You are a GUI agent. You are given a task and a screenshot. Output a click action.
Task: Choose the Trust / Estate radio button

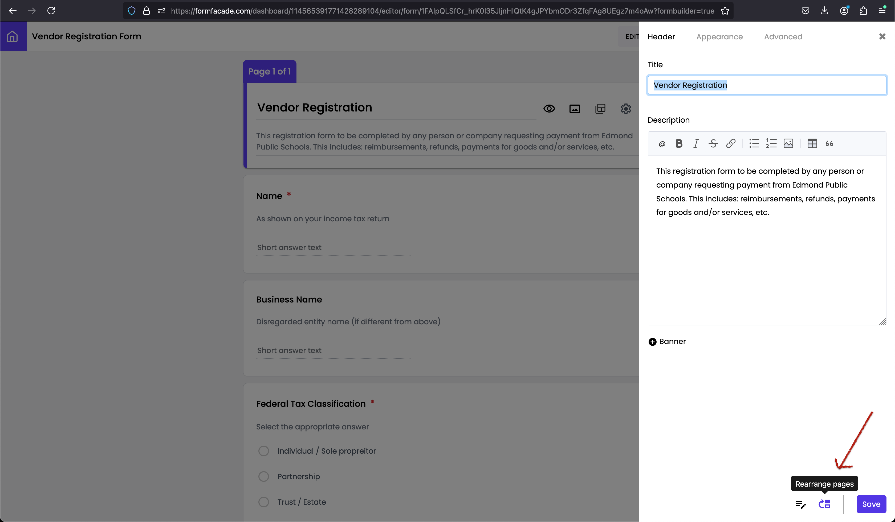(x=263, y=502)
